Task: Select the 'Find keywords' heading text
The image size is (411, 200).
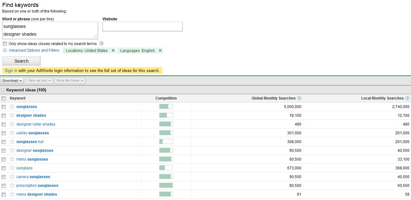Action: tap(20, 5)
